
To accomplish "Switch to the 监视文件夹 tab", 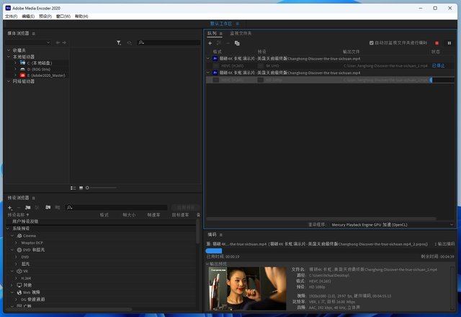I will pyautogui.click(x=241, y=34).
